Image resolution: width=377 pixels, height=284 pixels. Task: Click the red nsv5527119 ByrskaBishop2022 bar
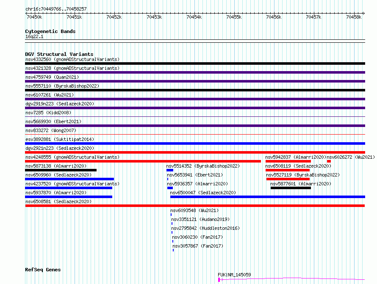tap(288, 179)
